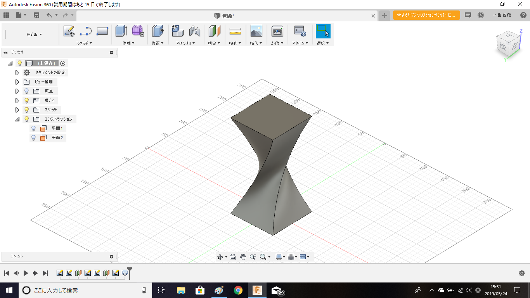Viewport: 530px width, 298px height.
Task: Open the File menu dropdown
Action: (x=21, y=15)
